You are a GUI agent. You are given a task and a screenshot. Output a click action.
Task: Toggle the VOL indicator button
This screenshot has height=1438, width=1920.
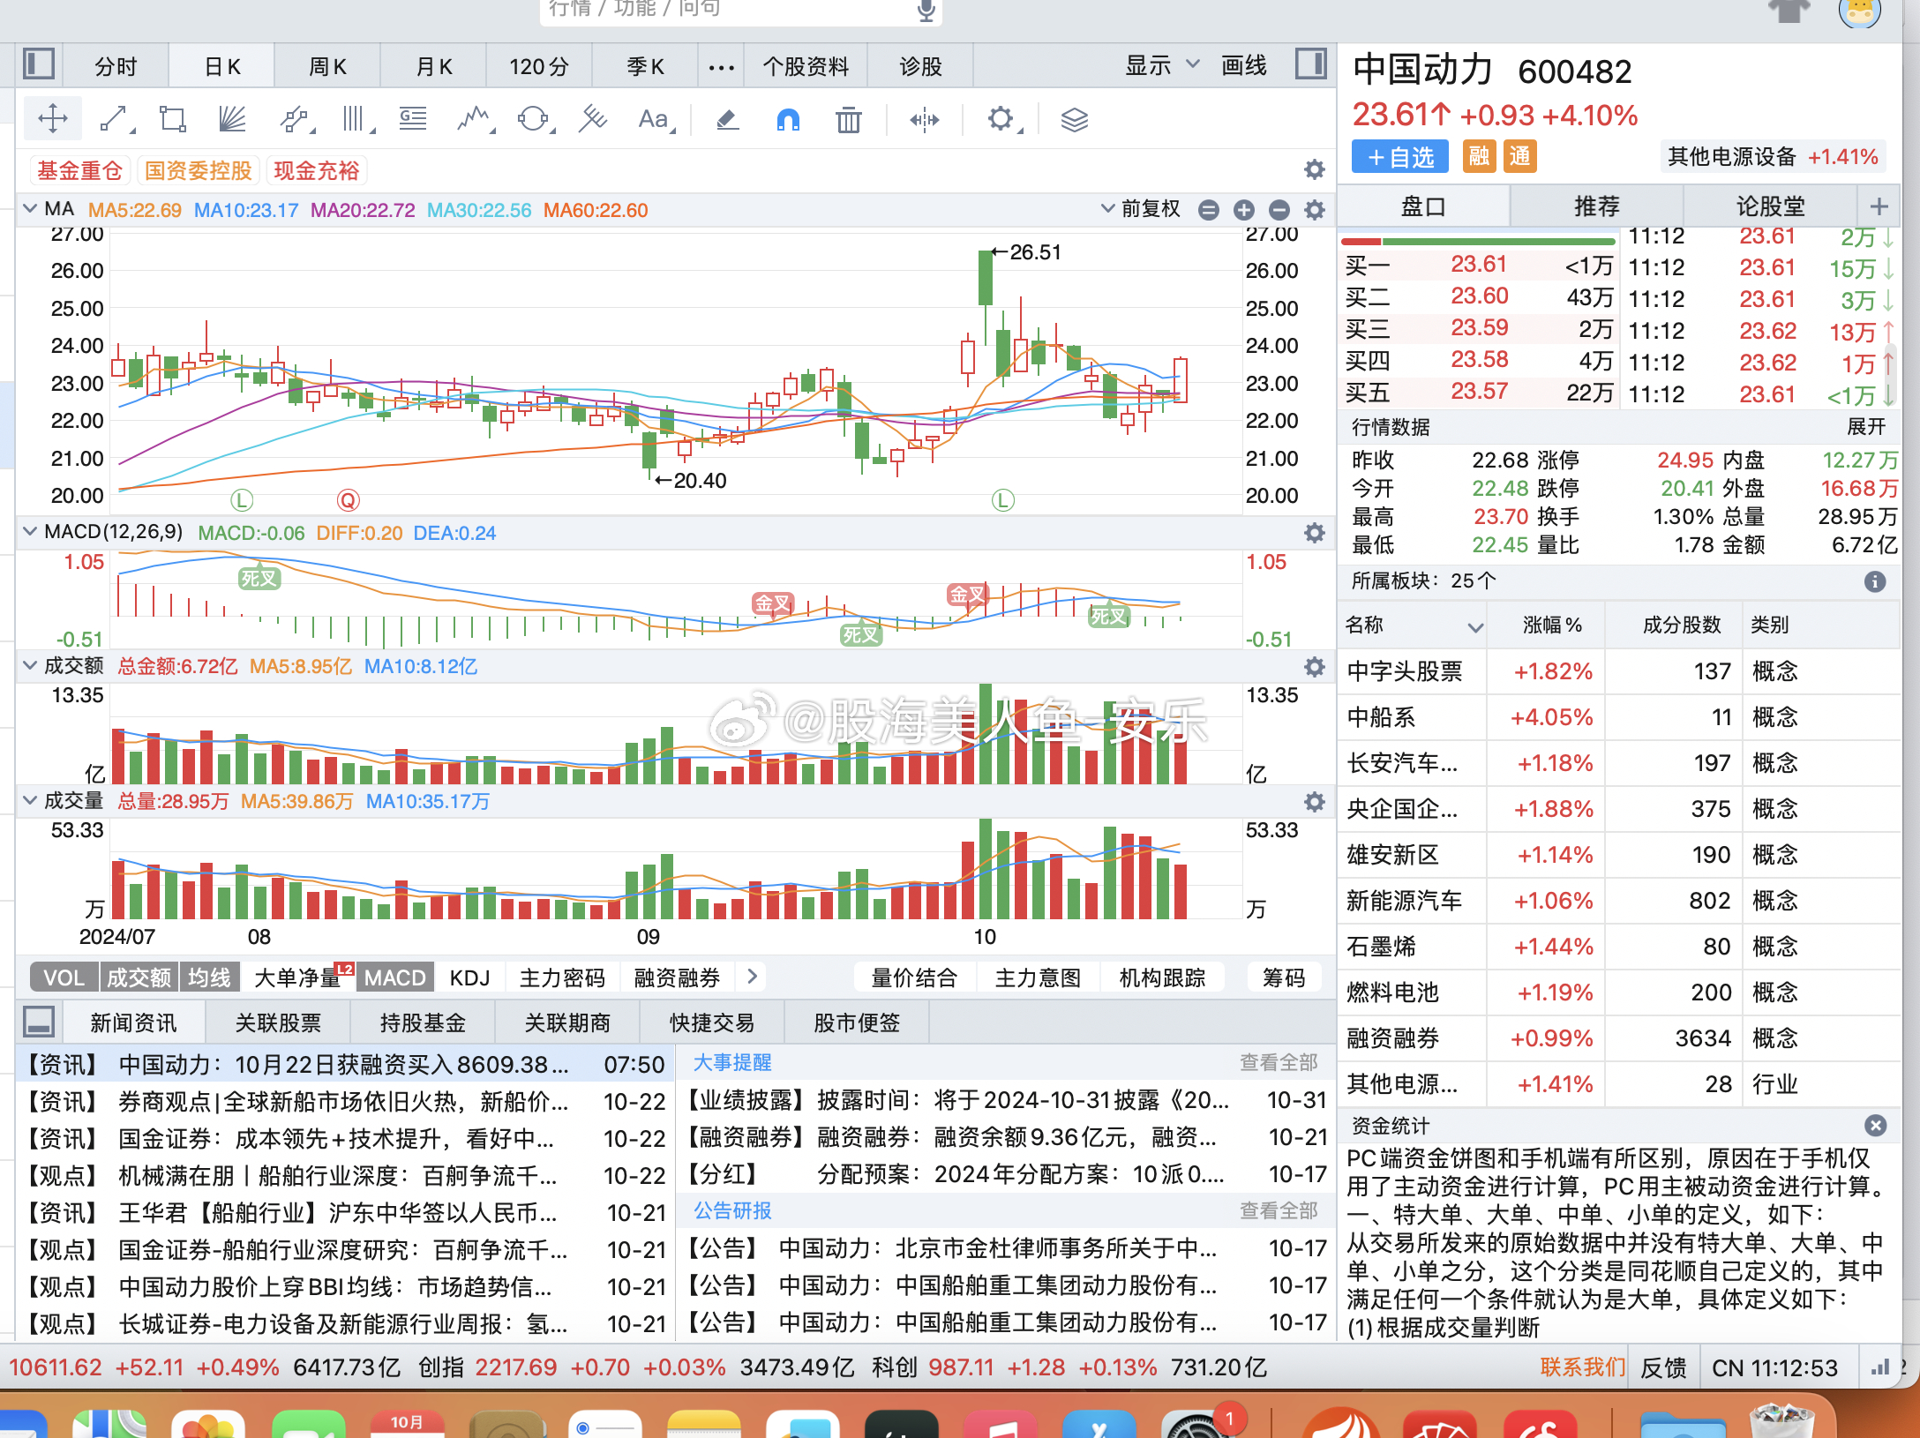(x=64, y=977)
